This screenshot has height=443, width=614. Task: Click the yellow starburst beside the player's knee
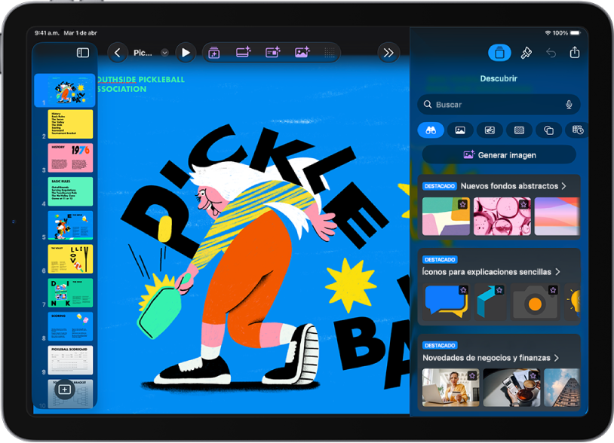pos(350,285)
